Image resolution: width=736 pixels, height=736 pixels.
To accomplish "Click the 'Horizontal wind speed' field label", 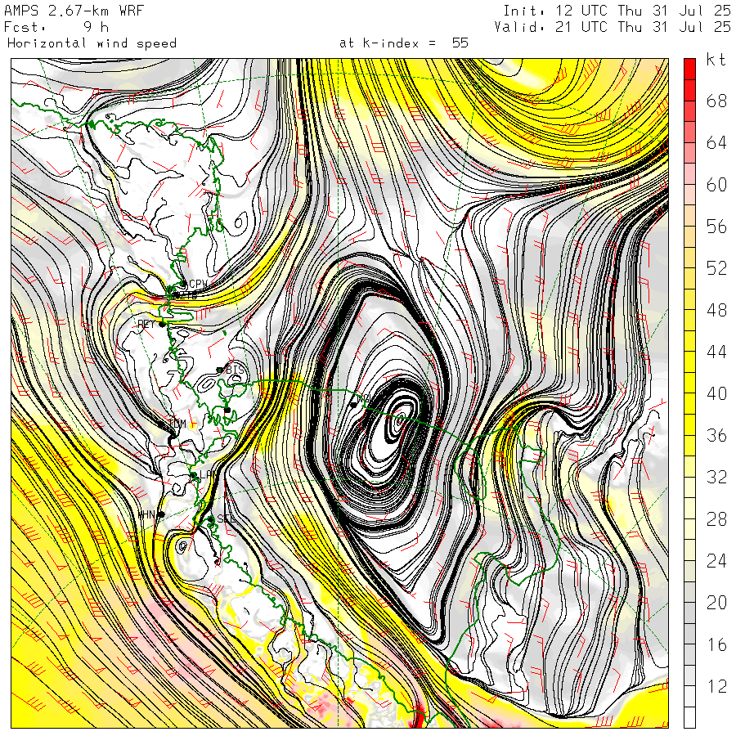I will pos(92,43).
